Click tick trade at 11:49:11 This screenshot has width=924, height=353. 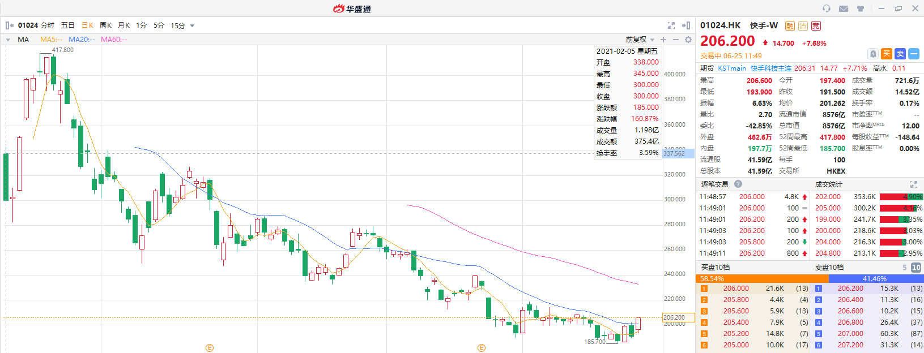[753, 253]
